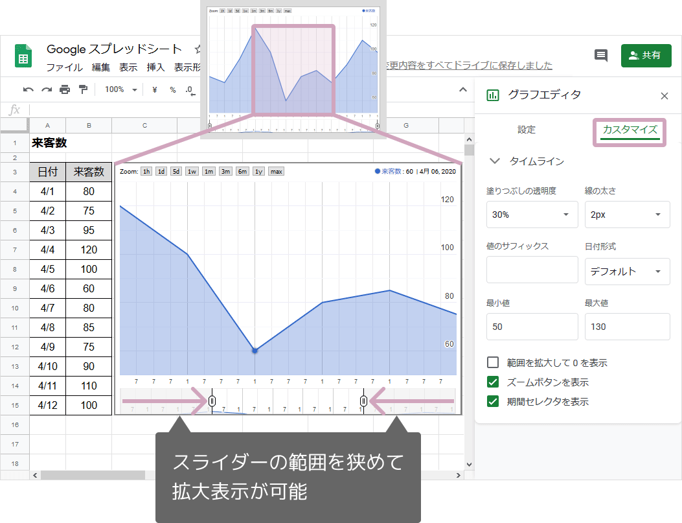Image resolution: width=682 pixels, height=523 pixels.
Task: Open 塗りつぶしの透明度 30% dropdown
Action: tap(532, 215)
